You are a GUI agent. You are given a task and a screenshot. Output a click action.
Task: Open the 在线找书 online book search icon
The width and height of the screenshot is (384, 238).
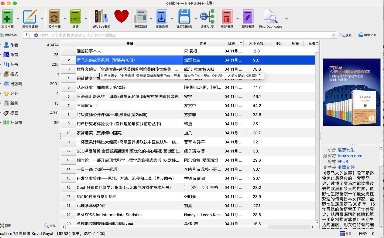162,16
